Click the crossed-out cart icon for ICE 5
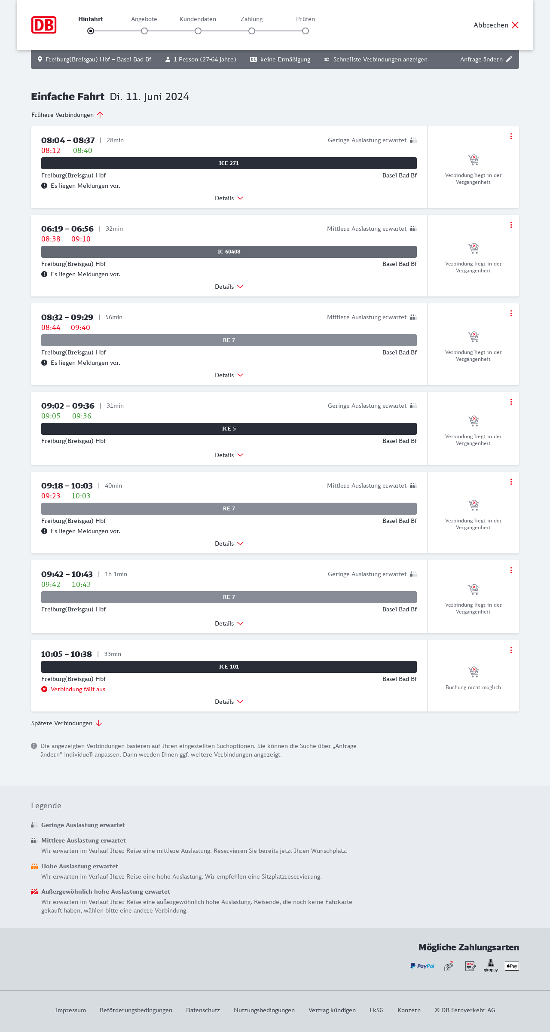 tap(473, 421)
